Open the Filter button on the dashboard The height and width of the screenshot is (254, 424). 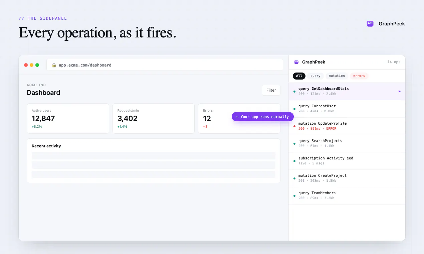point(271,90)
